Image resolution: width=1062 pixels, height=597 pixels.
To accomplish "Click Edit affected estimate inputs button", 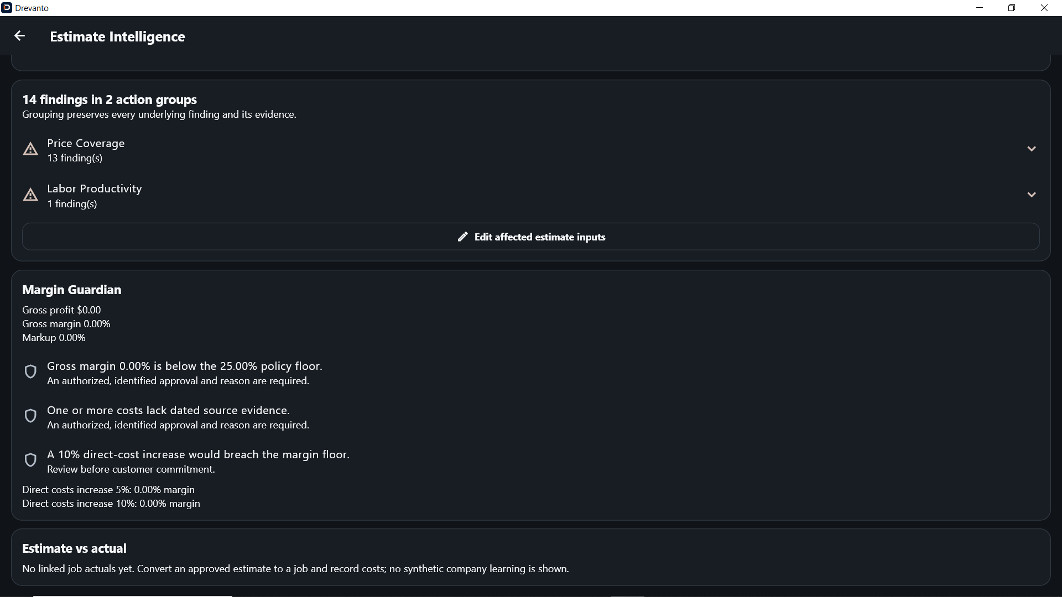I will [x=531, y=237].
